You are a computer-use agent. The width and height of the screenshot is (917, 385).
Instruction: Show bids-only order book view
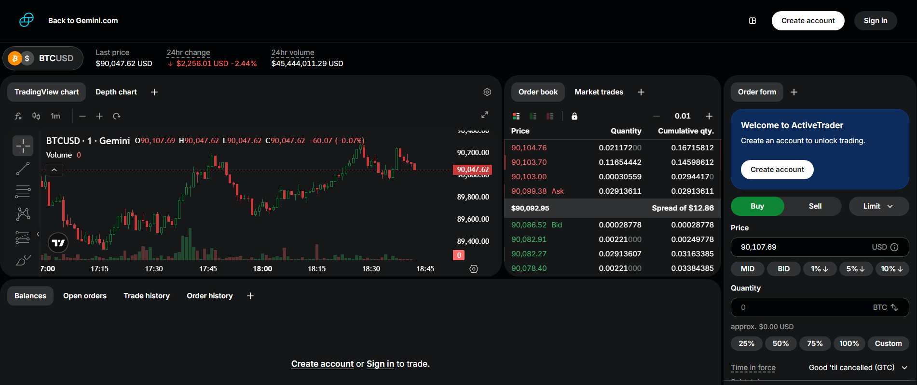tap(533, 116)
